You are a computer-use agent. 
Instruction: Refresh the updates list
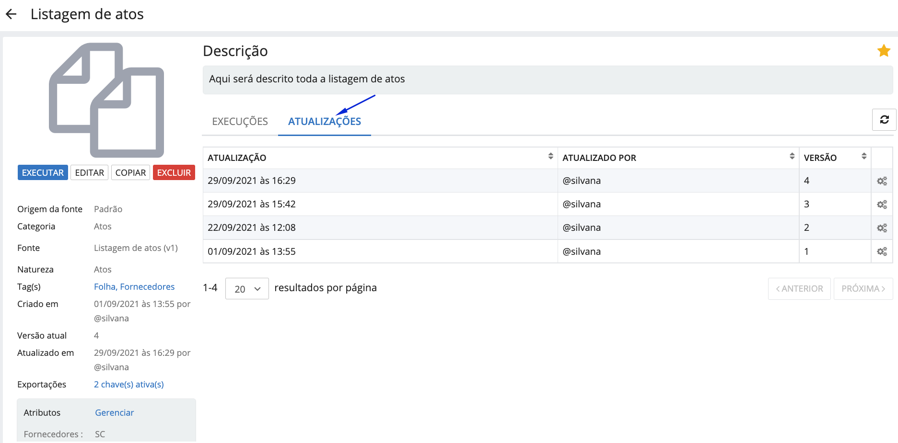point(884,120)
